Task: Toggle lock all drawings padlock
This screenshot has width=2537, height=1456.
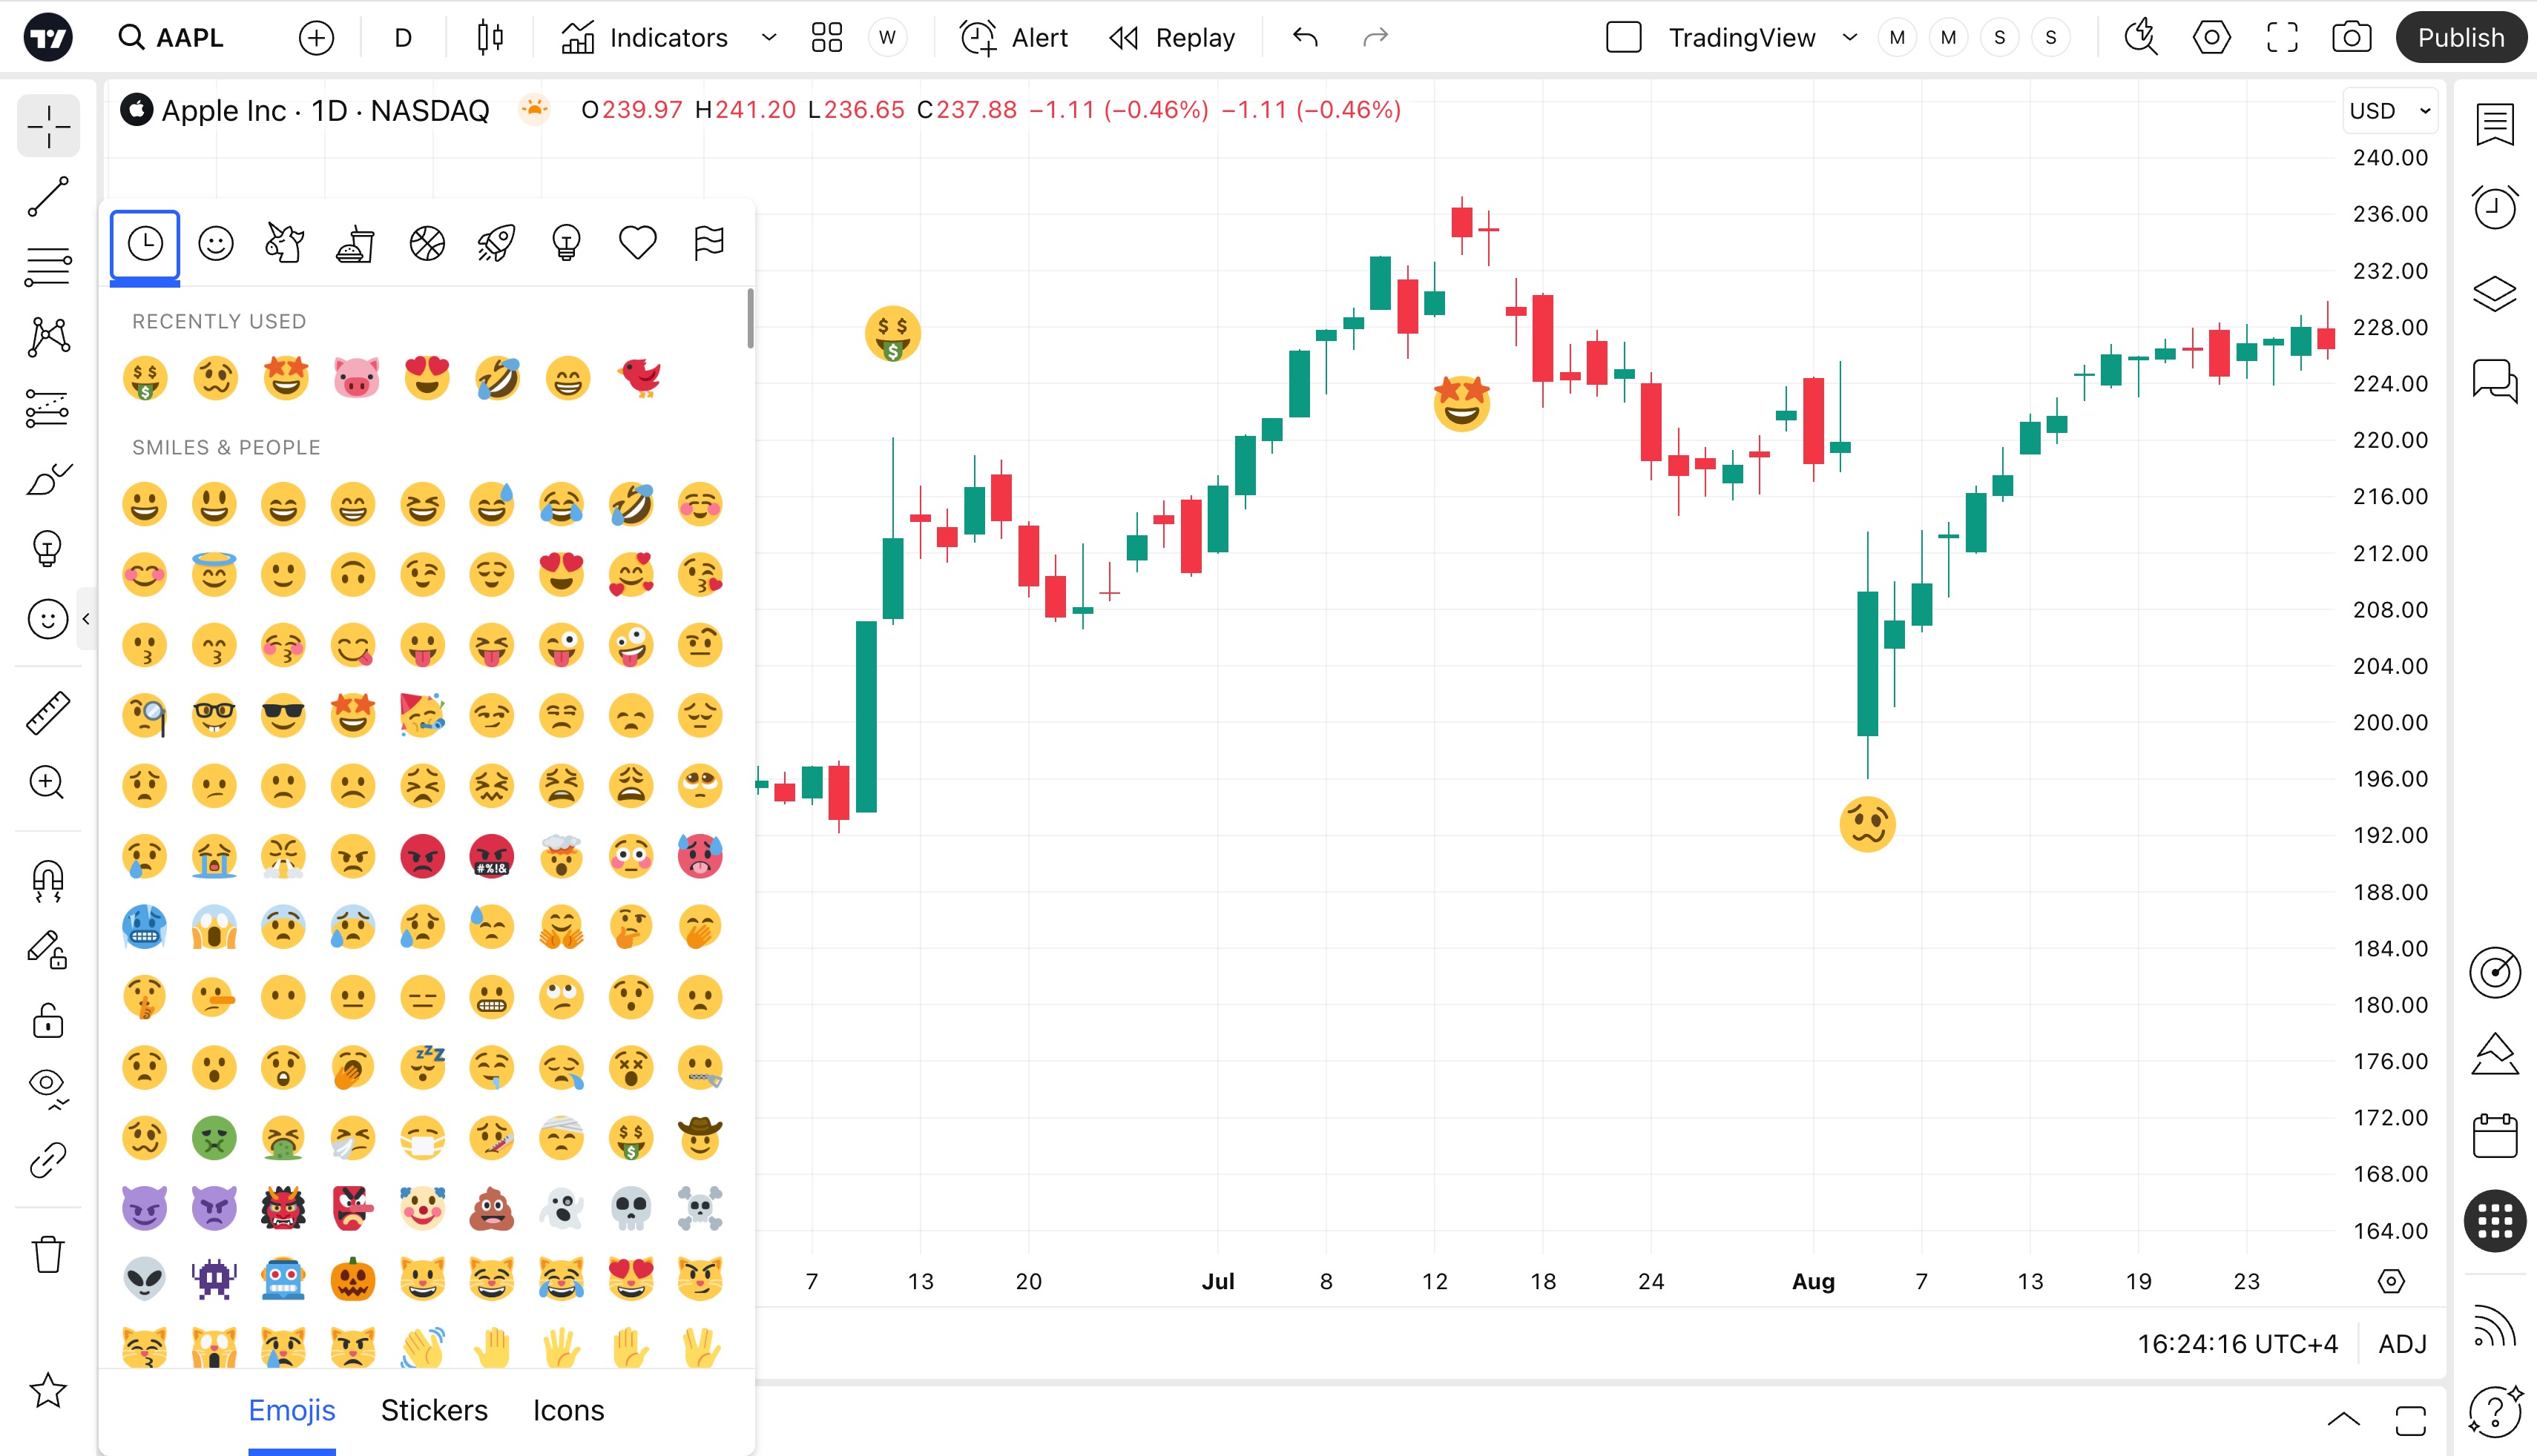Action: point(48,1021)
